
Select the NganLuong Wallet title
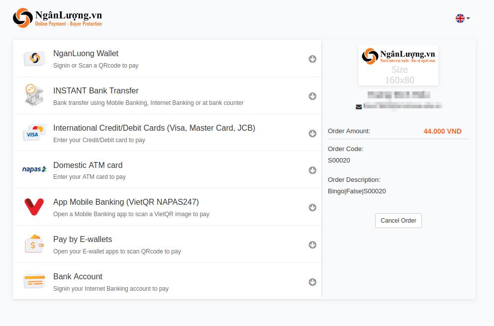tap(86, 54)
